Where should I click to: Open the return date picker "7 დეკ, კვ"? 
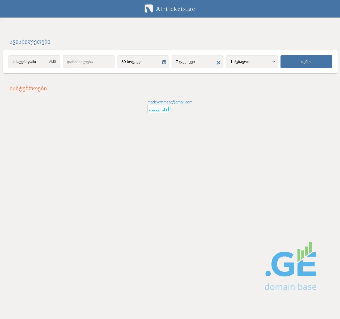194,62
